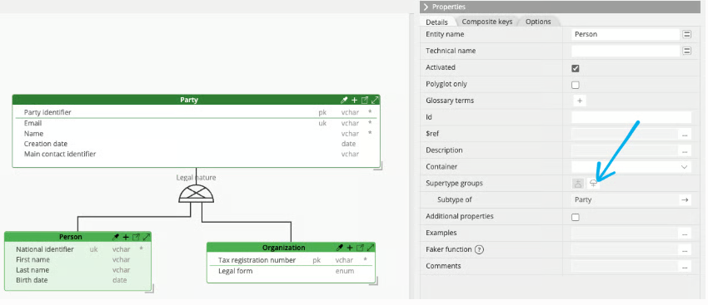Click the plus icon on the Party entity
Viewport: 708px width, 305px height.
[355, 100]
